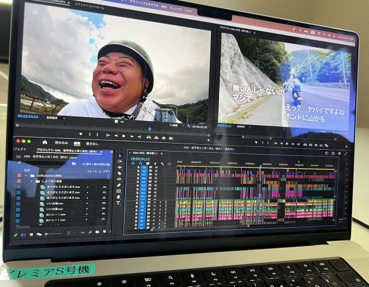Click the Insert button in Source monitor
The width and height of the screenshot is (369, 287).
(149, 137)
